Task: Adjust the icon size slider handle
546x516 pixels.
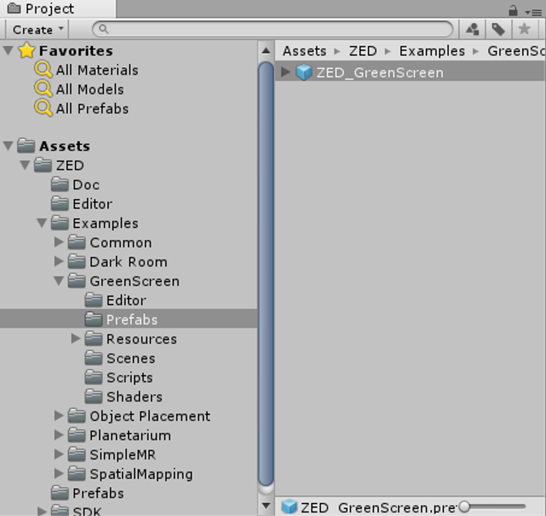Action: 464,507
